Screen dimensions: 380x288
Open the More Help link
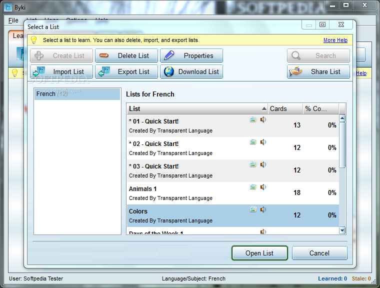coord(335,40)
